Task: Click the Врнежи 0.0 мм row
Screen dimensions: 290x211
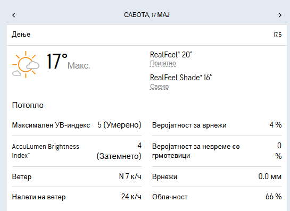Action: (217, 176)
